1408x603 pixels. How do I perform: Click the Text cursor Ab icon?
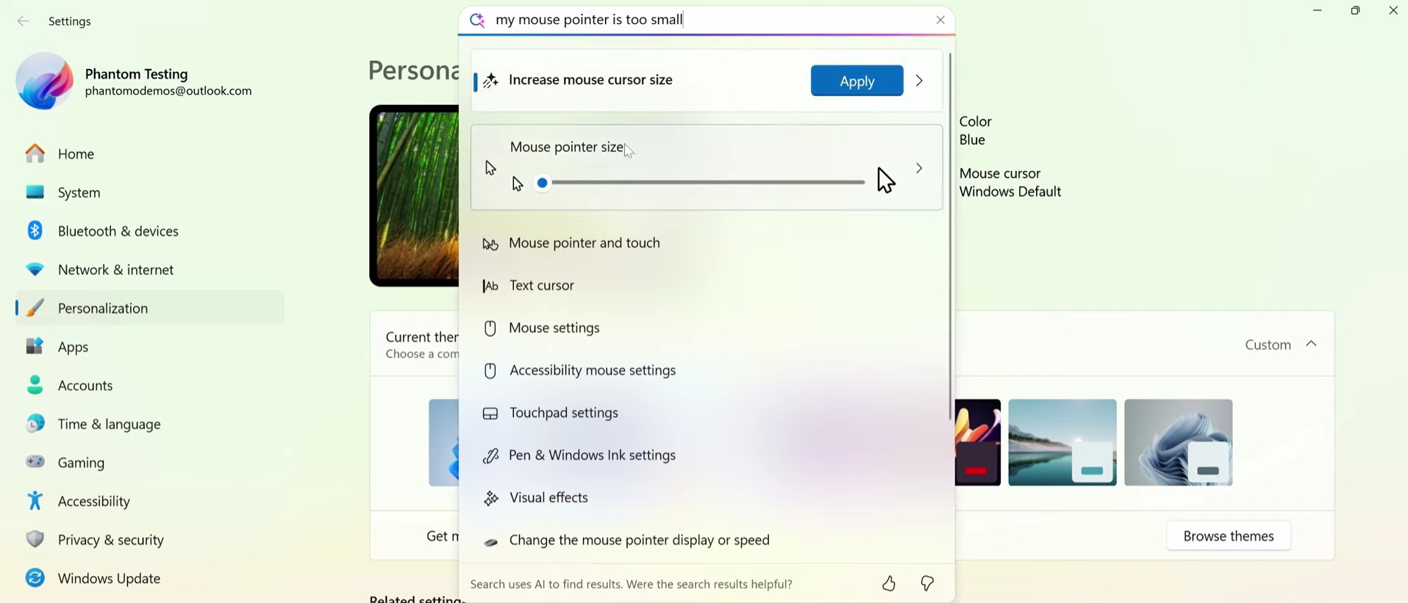point(490,286)
